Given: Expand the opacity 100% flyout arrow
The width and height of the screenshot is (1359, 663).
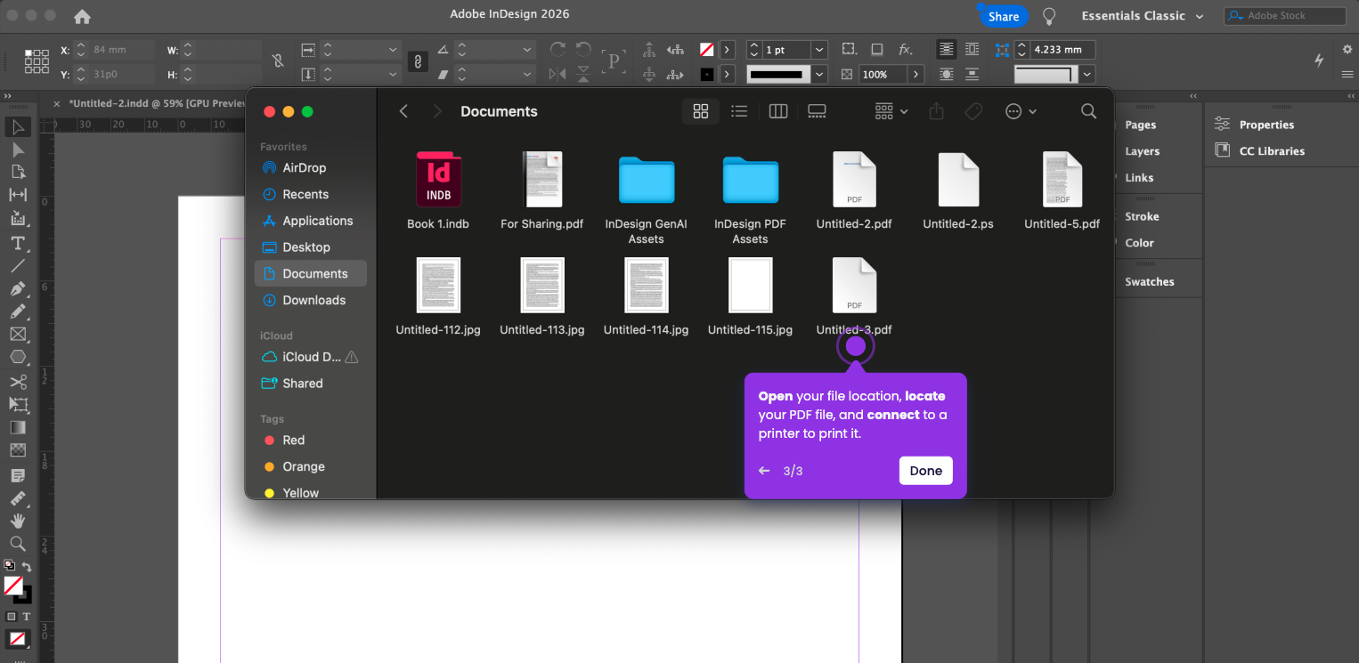Looking at the screenshot, I should click(x=915, y=75).
